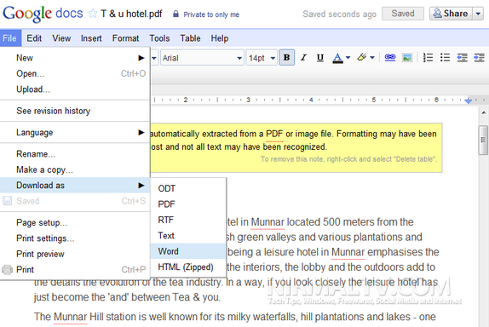Choose Open... from the File menu

(x=75, y=73)
